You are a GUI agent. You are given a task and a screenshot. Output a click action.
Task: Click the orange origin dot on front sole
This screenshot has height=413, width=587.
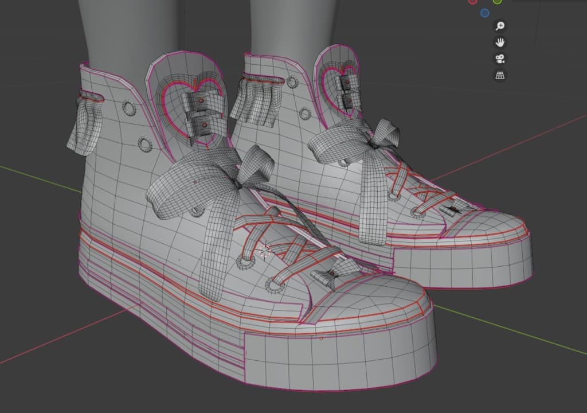click(321, 338)
